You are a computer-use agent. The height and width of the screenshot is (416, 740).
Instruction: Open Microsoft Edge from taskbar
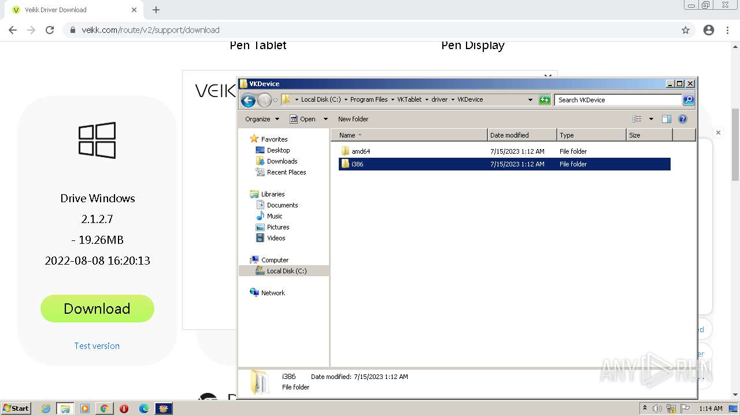click(x=144, y=408)
